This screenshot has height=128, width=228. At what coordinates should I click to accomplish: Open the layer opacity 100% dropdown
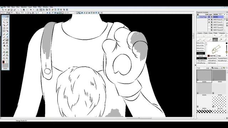(x=224, y=15)
